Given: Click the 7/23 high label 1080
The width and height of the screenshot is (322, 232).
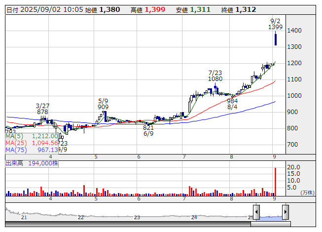Looking at the screenshot, I should 215,79.
